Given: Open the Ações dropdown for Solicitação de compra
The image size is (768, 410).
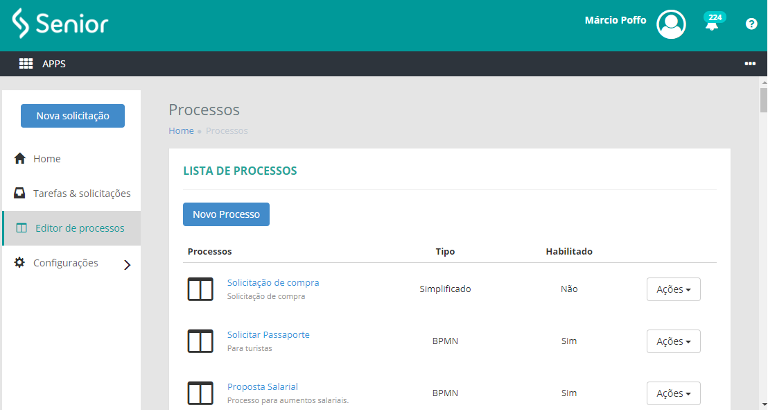Looking at the screenshot, I should [x=673, y=289].
